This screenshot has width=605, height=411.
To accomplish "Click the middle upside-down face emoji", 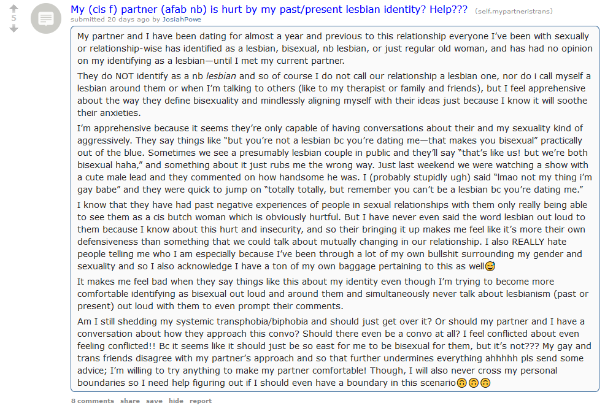I will pyautogui.click(x=474, y=383).
